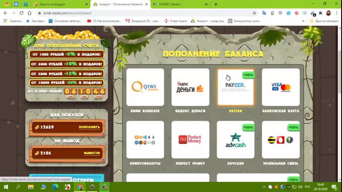Image resolution: width=342 pixels, height=192 pixels.
Task: Select the QIWI wallet payment tile
Action: coord(145,87)
